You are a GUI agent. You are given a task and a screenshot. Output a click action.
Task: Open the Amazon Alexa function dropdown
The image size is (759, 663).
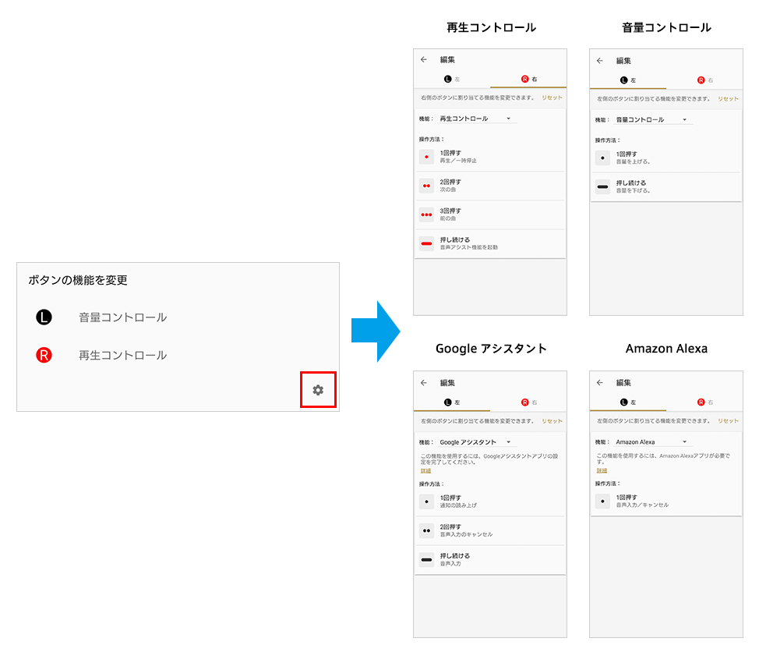[x=684, y=442]
